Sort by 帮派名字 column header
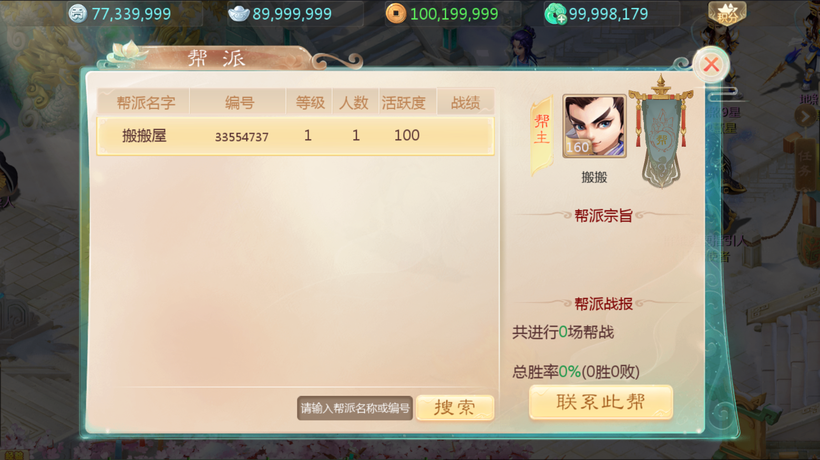Viewport: 820px width, 460px height. click(x=146, y=103)
